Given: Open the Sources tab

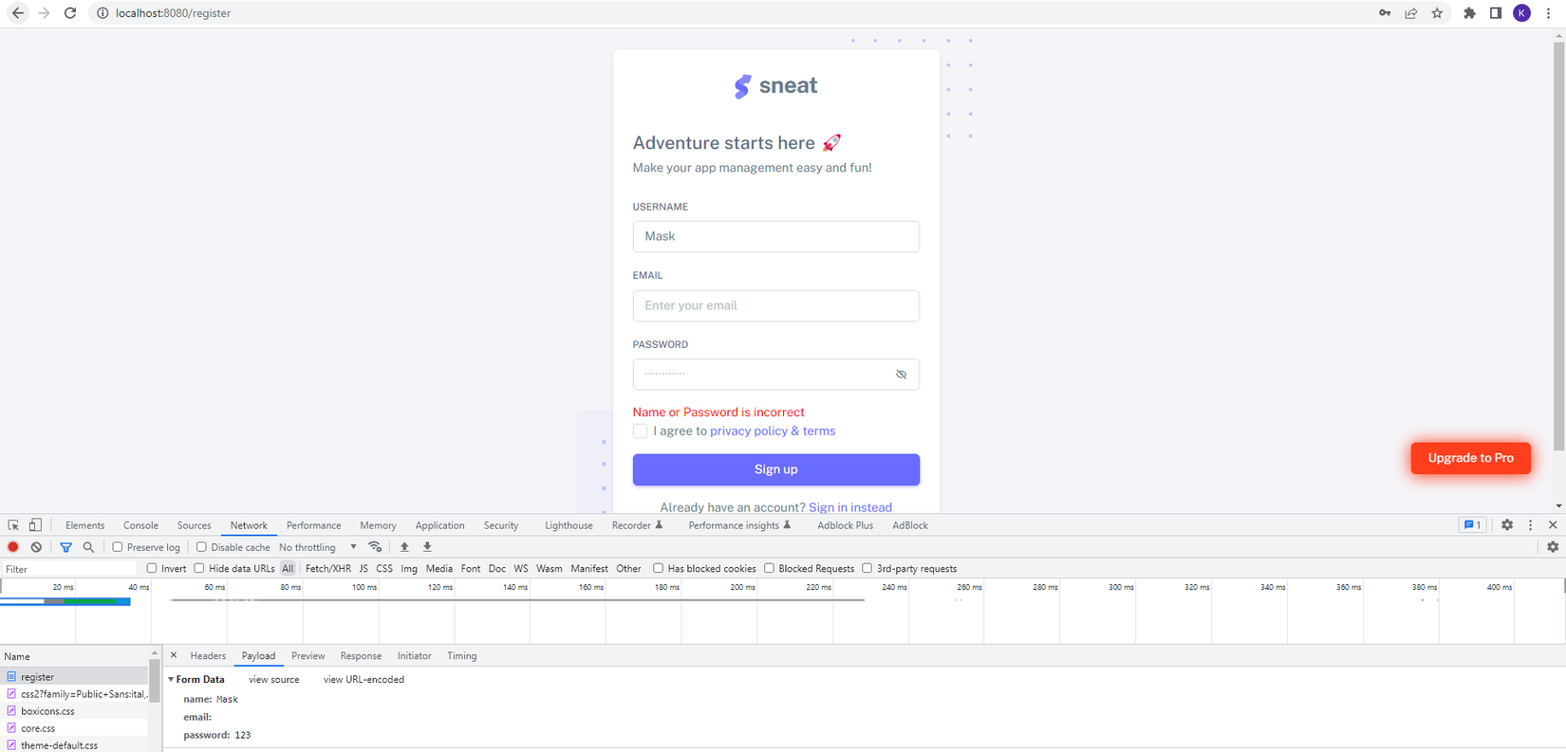Looking at the screenshot, I should point(194,525).
